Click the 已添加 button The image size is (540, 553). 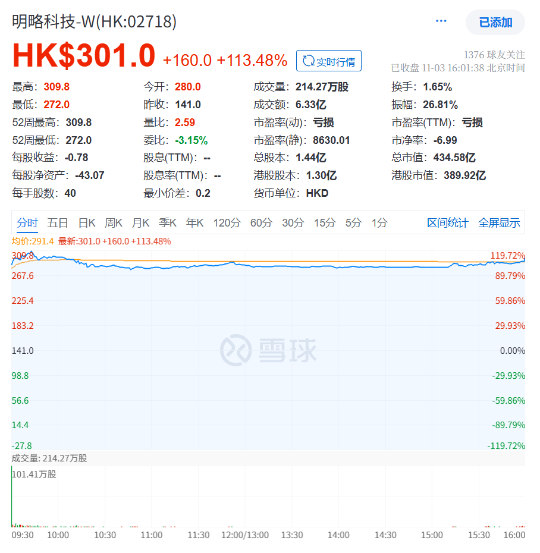point(495,23)
